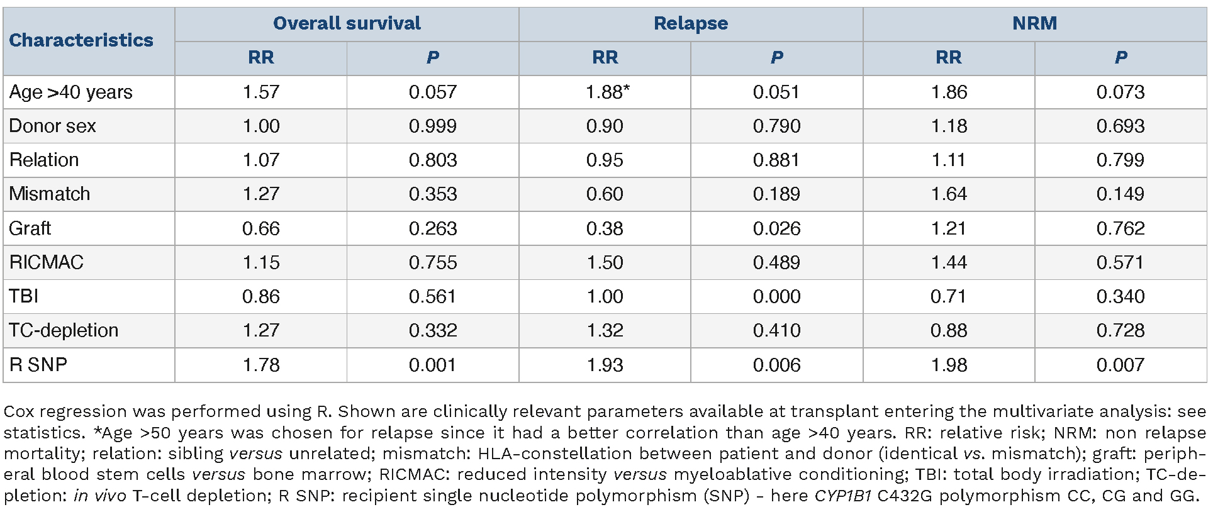Click the Relation row label
The height and width of the screenshot is (512, 1213).
[44, 160]
